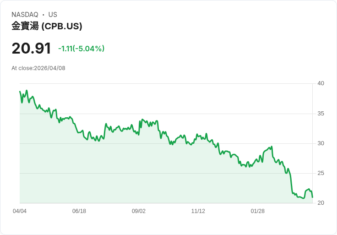Click the stock name 金寶湯 (CPB.US)
The width and height of the screenshot is (337, 235).
[x=47, y=26]
